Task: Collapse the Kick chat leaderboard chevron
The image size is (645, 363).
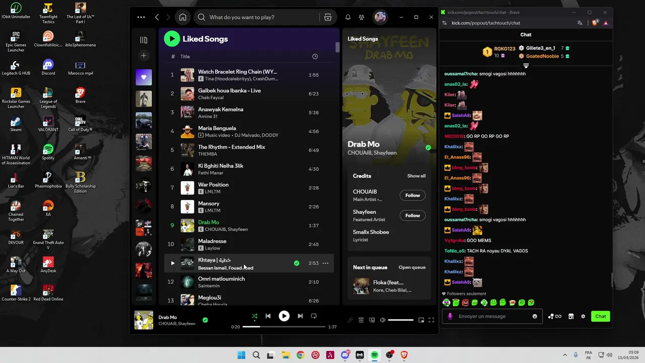Action: coord(526,66)
